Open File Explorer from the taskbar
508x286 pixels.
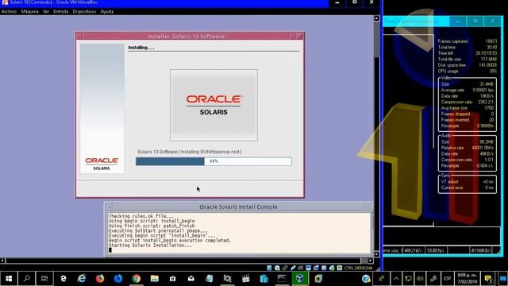tap(155, 278)
